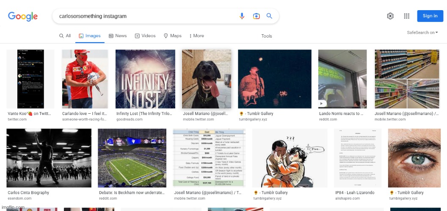This screenshot has height=211, width=447.
Task: Open the Carlos Cinta Biography link
Action: (x=28, y=193)
